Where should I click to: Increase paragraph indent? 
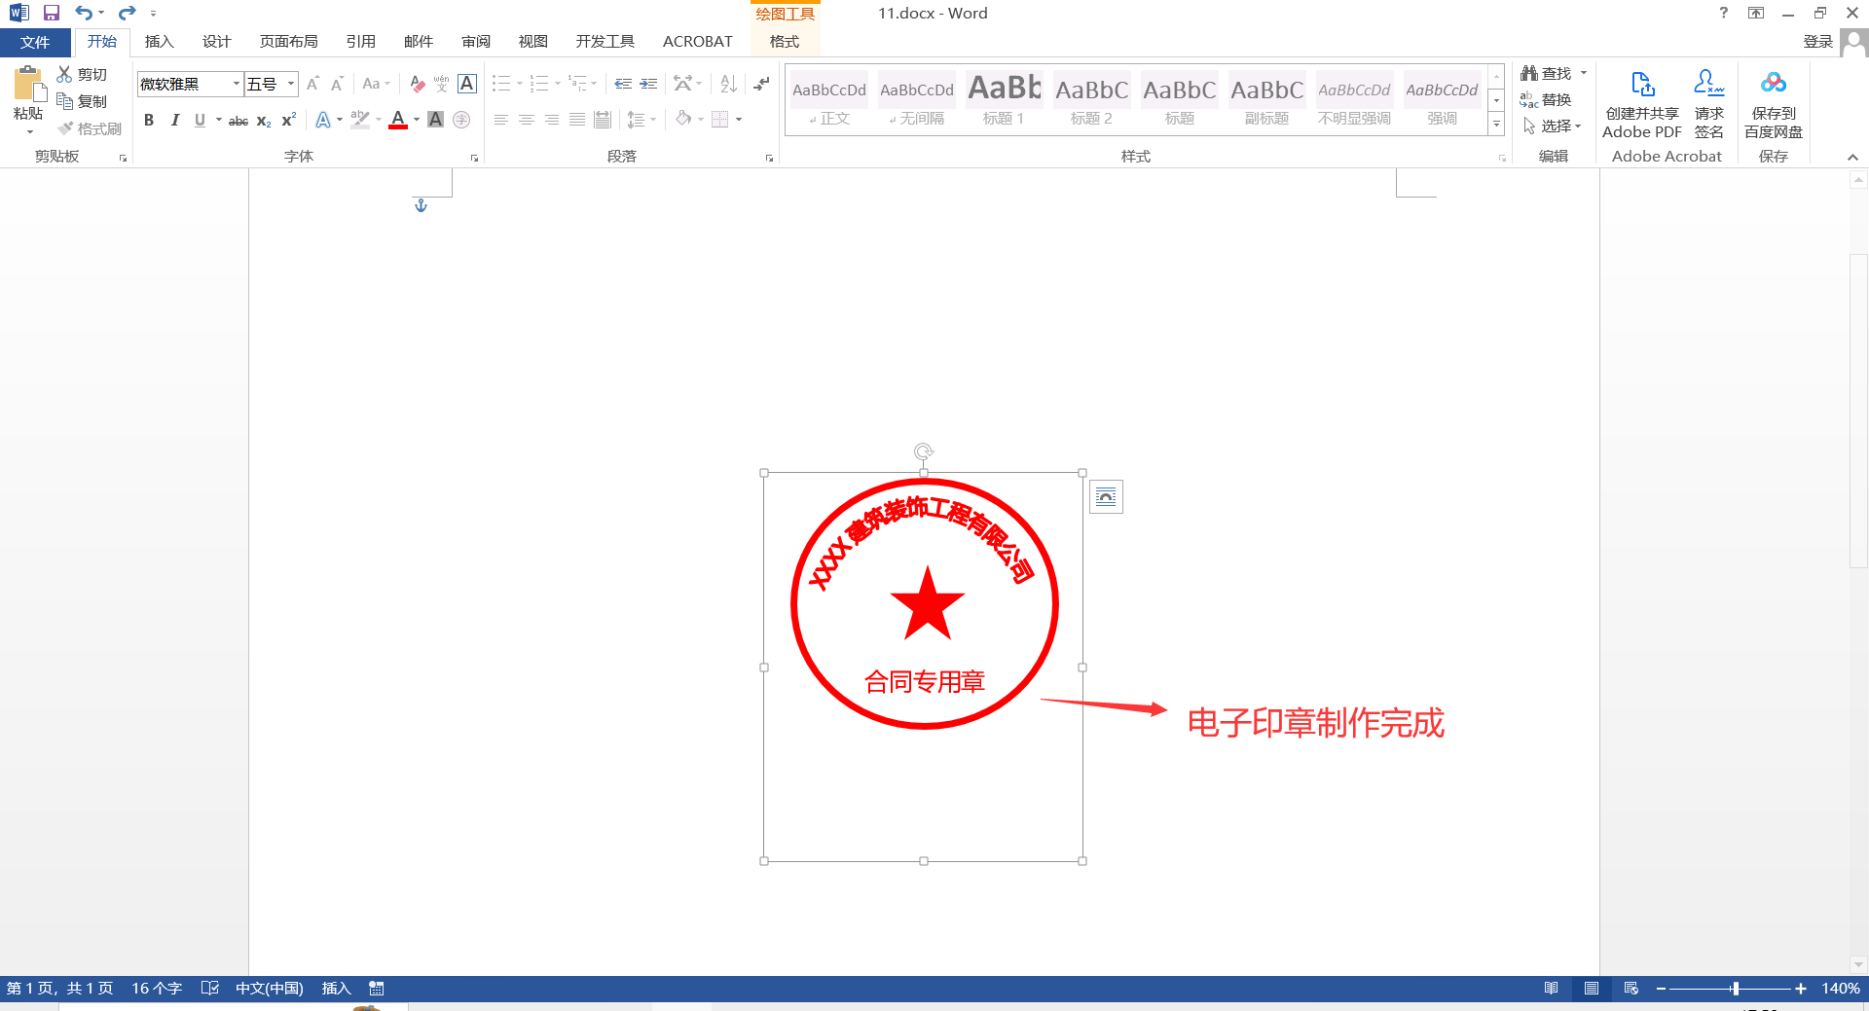point(648,85)
